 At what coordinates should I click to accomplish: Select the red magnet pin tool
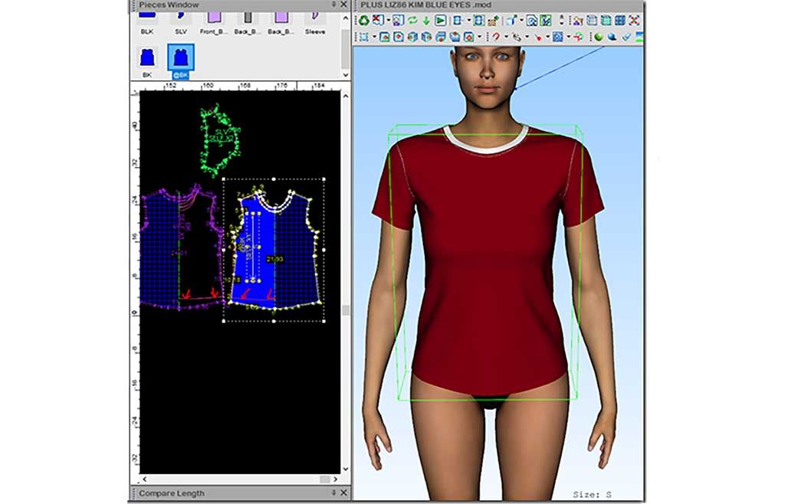tap(496, 37)
